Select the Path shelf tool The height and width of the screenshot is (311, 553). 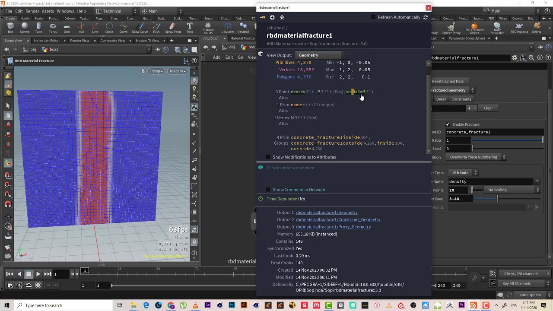coord(156,29)
